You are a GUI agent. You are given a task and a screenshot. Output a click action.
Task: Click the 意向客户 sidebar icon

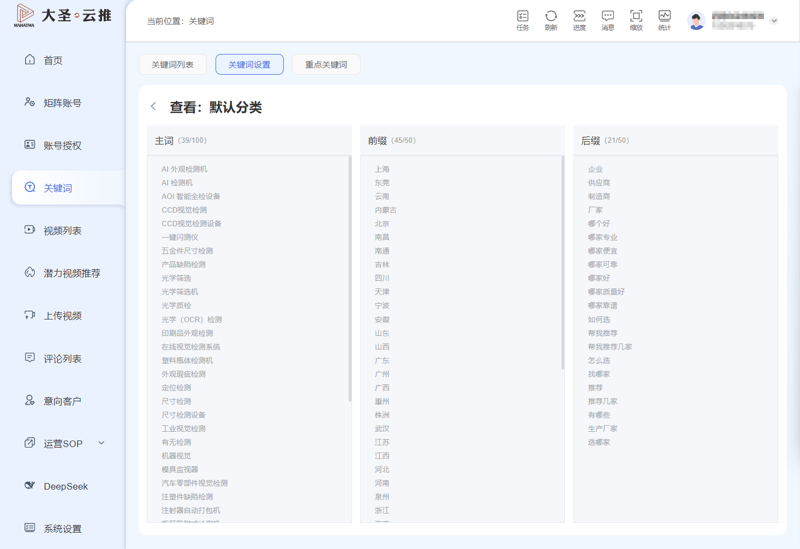pos(30,400)
